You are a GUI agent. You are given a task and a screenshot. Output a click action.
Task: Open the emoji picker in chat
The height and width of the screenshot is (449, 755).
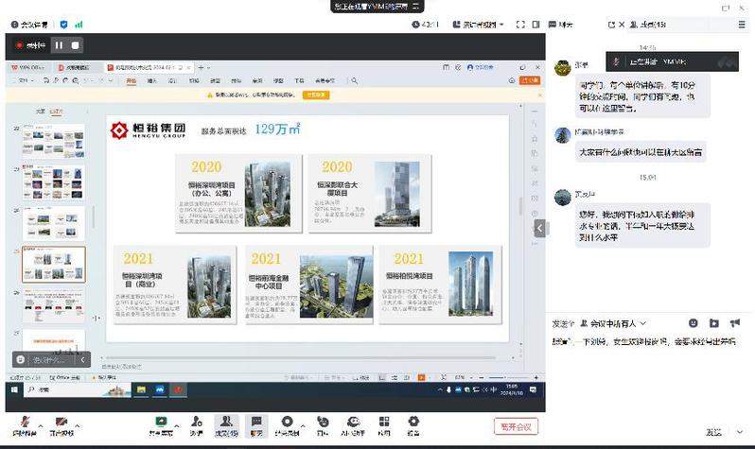(x=693, y=323)
